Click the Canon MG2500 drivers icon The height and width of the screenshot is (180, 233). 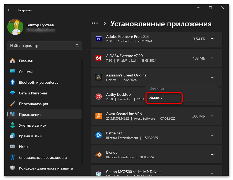(x=98, y=174)
